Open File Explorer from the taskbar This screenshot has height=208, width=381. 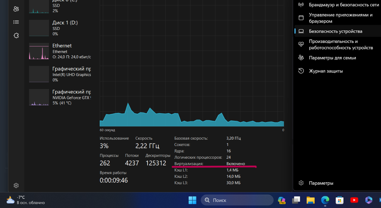[311, 200]
